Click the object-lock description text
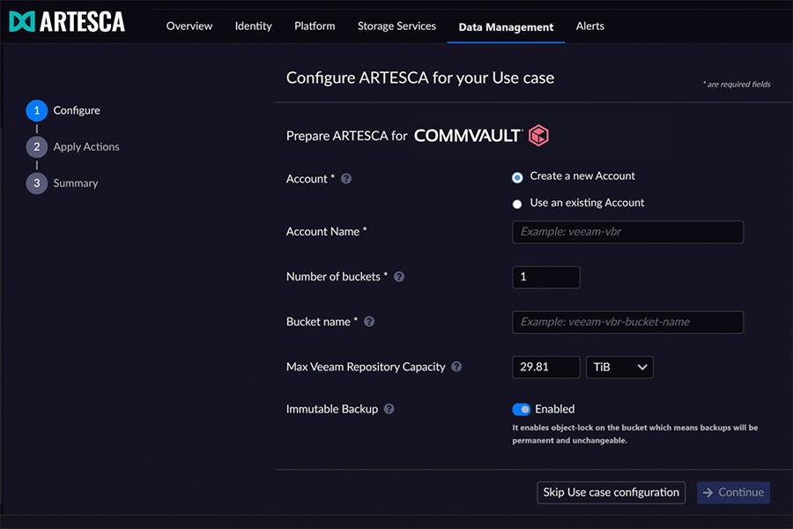This screenshot has width=793, height=529. coord(634,434)
